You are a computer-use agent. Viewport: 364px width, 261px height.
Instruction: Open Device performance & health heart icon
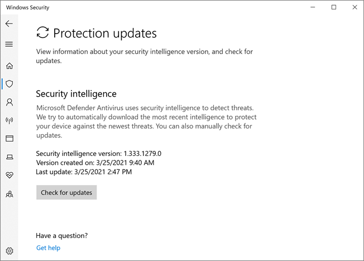point(9,175)
